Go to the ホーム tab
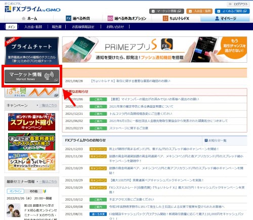253x220 pixels. pyautogui.click(x=29, y=18)
